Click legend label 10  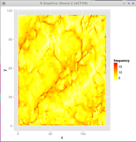point(120,73)
